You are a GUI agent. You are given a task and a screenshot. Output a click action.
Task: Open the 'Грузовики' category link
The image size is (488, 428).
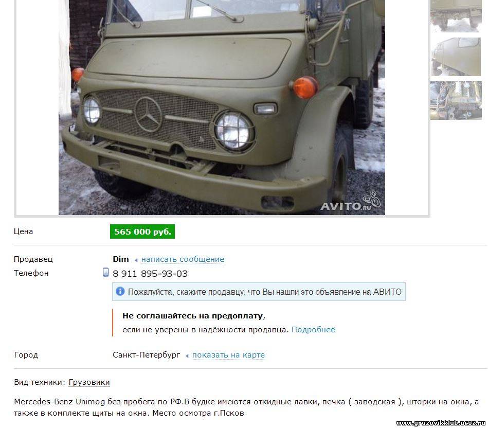coord(89,382)
